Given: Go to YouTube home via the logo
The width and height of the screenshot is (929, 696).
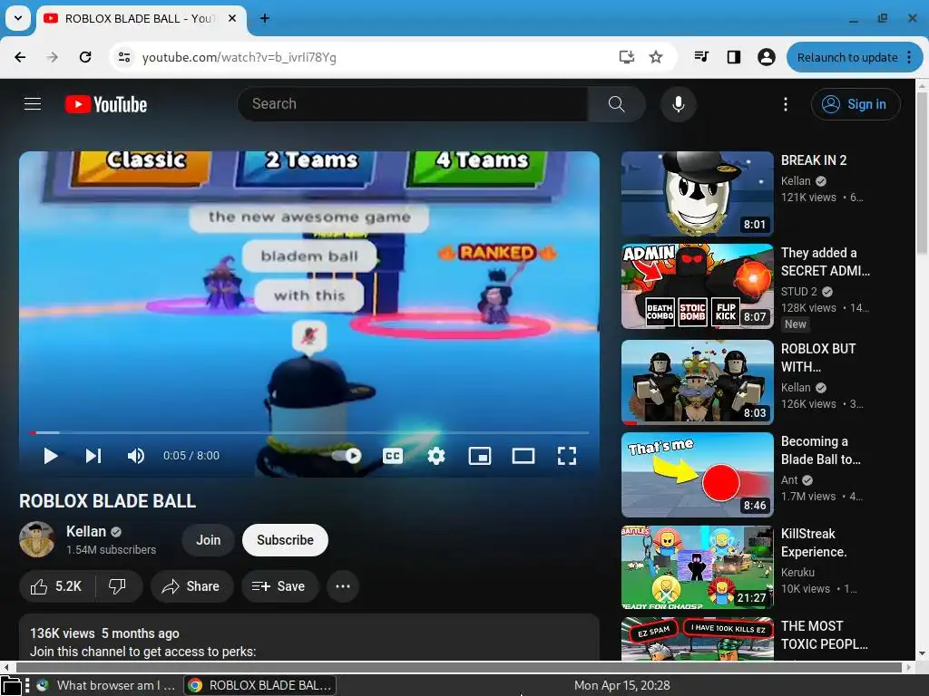Looking at the screenshot, I should click(x=106, y=104).
